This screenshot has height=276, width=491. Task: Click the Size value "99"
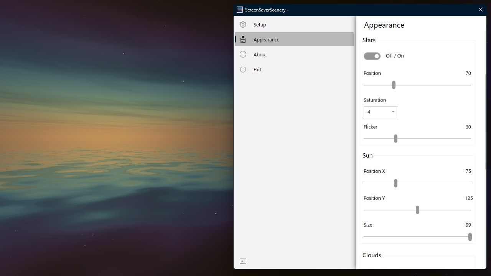tap(468, 225)
